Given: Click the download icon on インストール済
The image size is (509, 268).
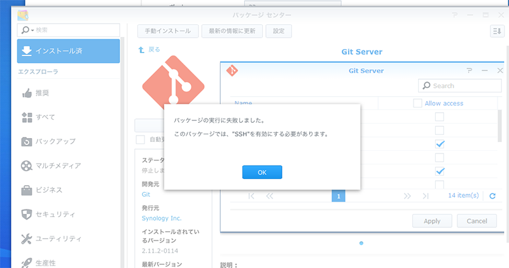Looking at the screenshot, I should 27,51.
